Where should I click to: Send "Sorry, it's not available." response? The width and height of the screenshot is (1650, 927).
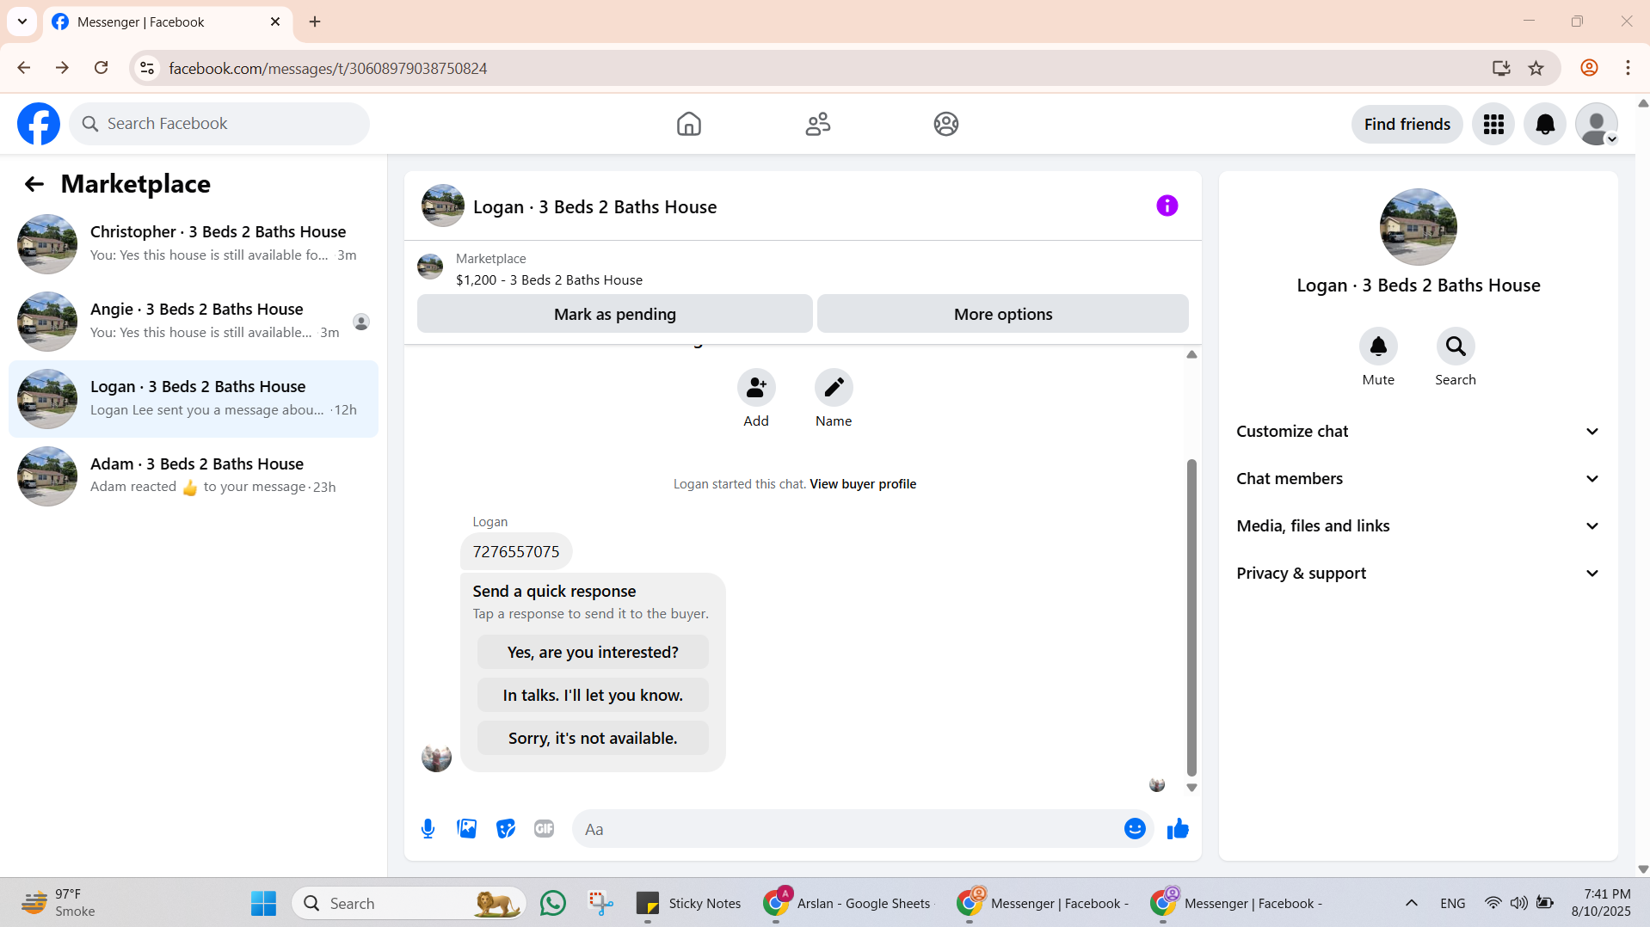point(593,739)
